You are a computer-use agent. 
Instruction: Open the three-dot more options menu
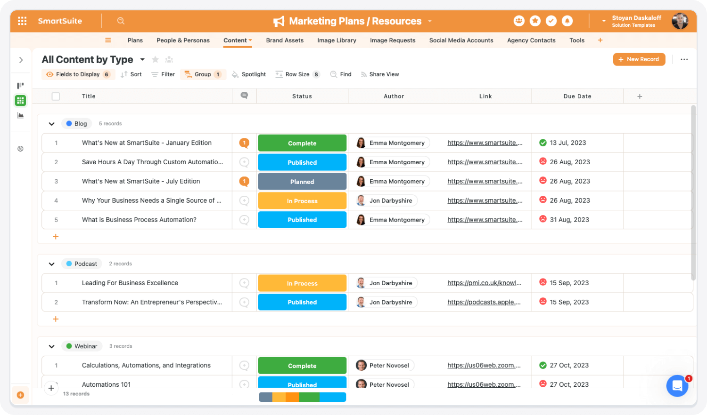tap(684, 59)
